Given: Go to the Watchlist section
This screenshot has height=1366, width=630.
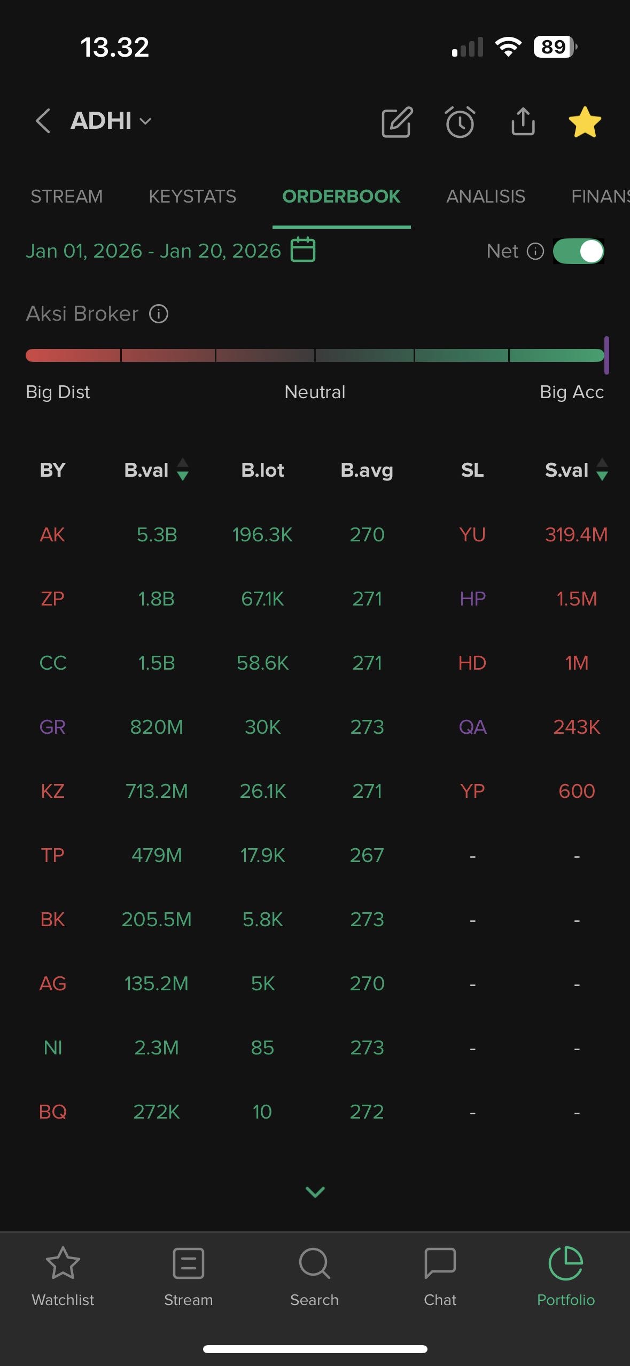Looking at the screenshot, I should [x=63, y=1274].
